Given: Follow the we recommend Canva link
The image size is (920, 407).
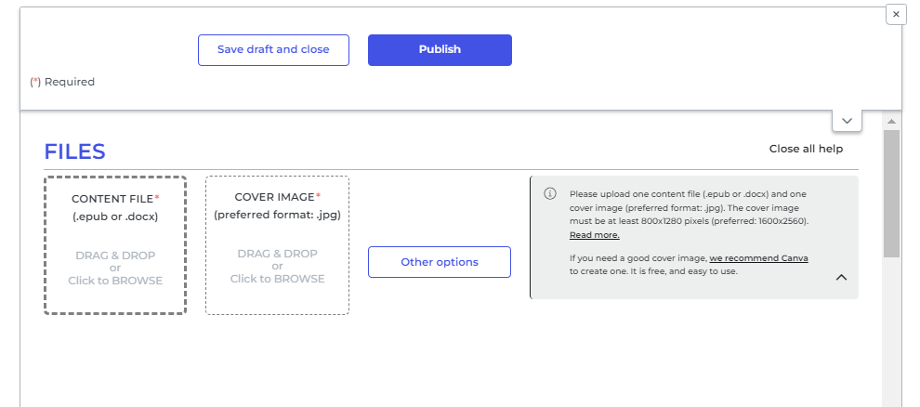Looking at the screenshot, I should tap(758, 258).
